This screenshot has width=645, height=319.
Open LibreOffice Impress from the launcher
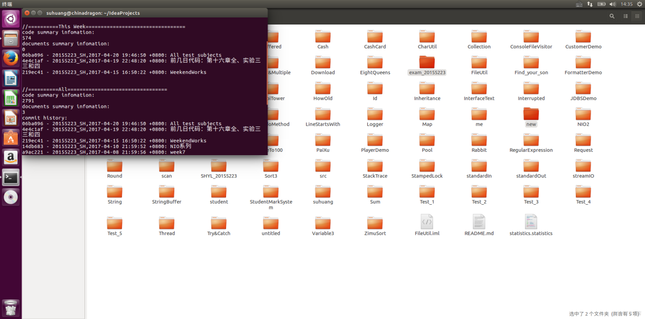point(11,118)
